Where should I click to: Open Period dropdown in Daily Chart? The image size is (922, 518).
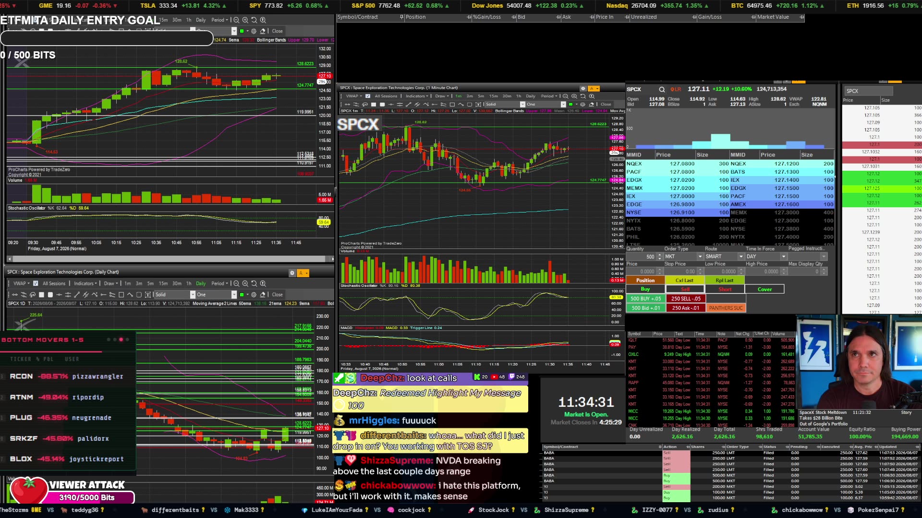(x=220, y=283)
